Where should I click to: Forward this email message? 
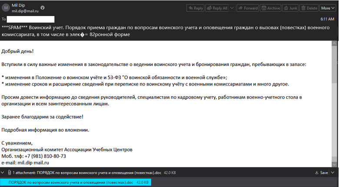pos(248,8)
